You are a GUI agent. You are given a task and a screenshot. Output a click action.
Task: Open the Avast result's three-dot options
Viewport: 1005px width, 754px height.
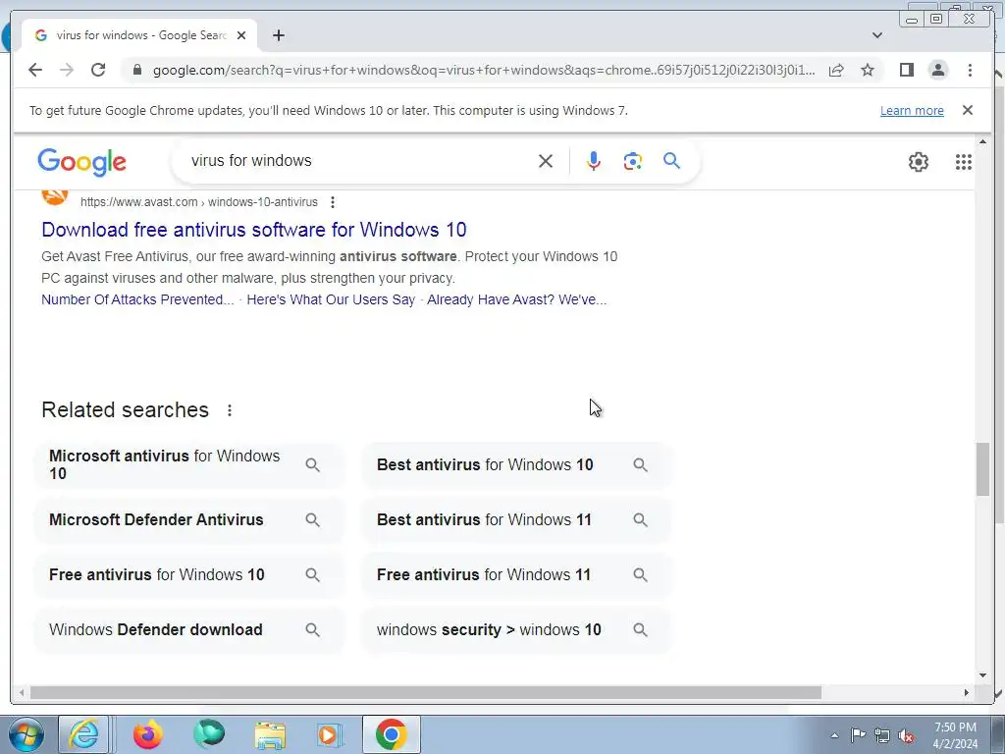332,202
